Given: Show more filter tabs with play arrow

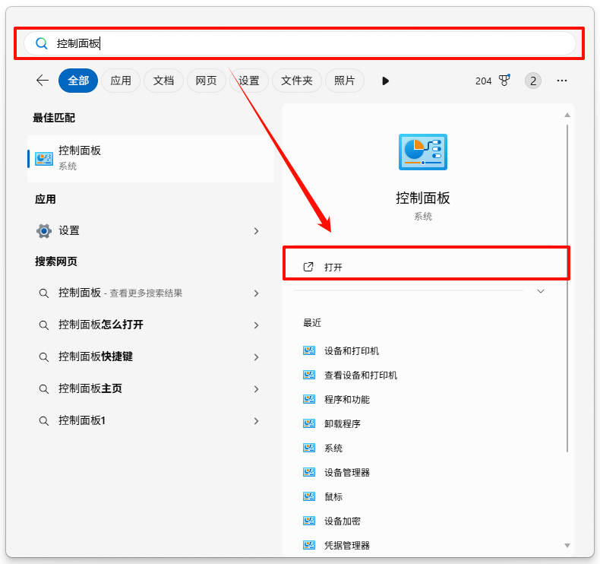Looking at the screenshot, I should pos(385,81).
